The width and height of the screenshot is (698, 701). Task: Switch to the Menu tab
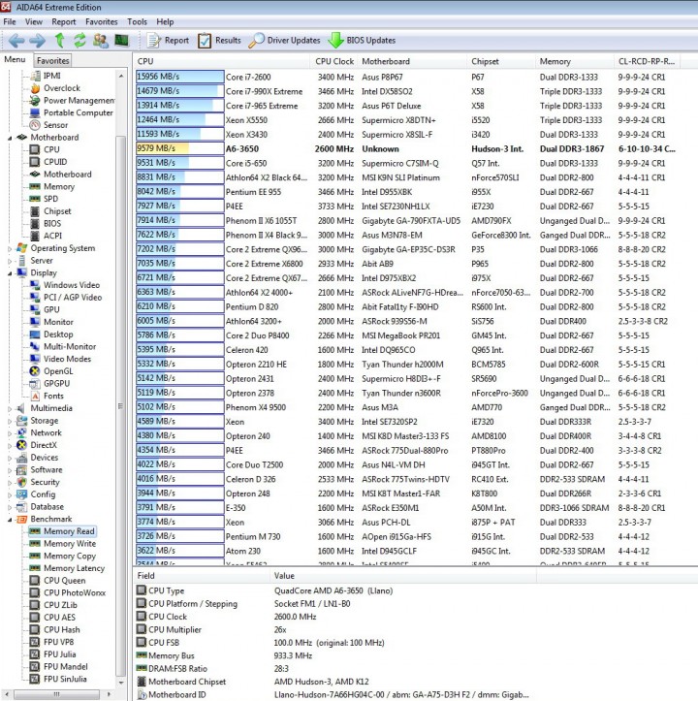[x=15, y=59]
